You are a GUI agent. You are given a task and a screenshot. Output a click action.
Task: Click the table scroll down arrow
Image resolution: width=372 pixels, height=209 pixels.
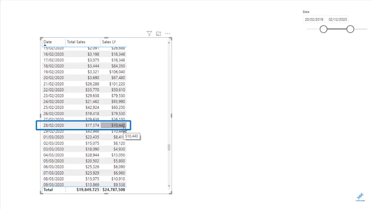[169, 186]
